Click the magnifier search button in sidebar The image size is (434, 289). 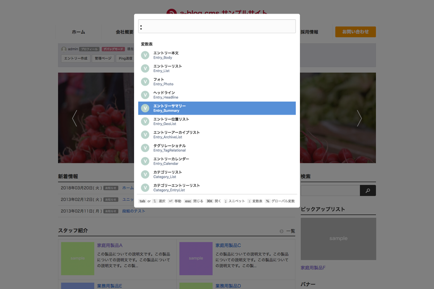click(x=367, y=190)
